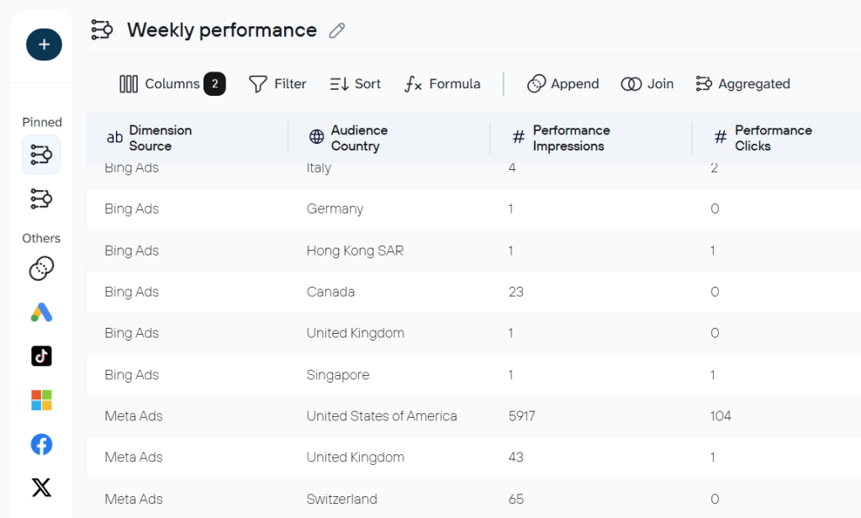
Task: Select the Google Ads icon in sidebar
Action: 41,312
